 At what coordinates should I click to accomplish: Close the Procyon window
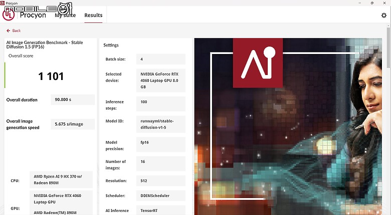tap(384, 3)
